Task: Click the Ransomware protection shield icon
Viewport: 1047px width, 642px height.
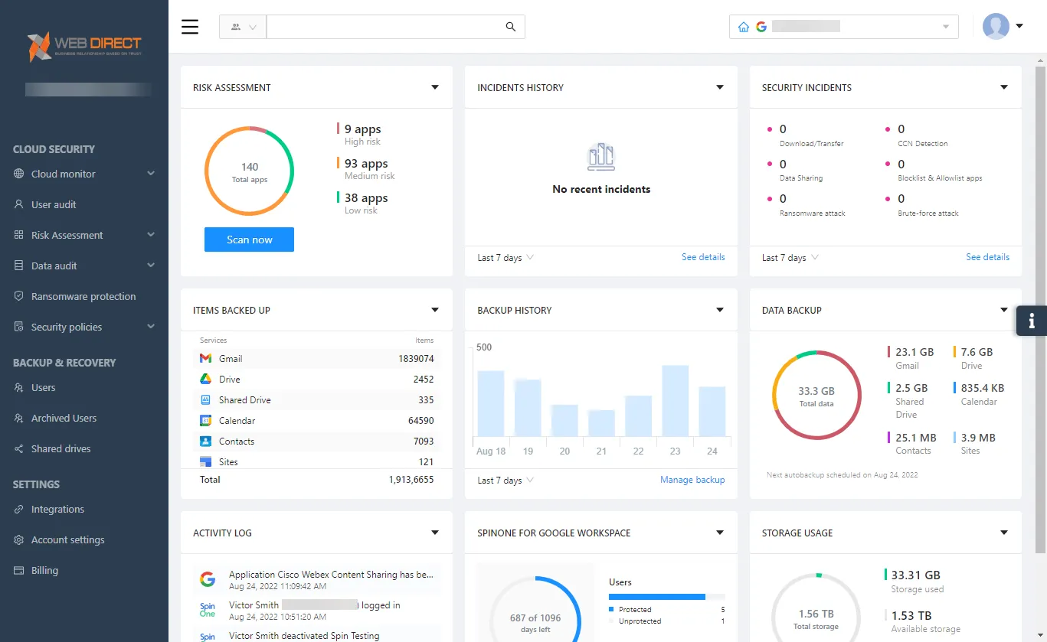Action: click(19, 296)
